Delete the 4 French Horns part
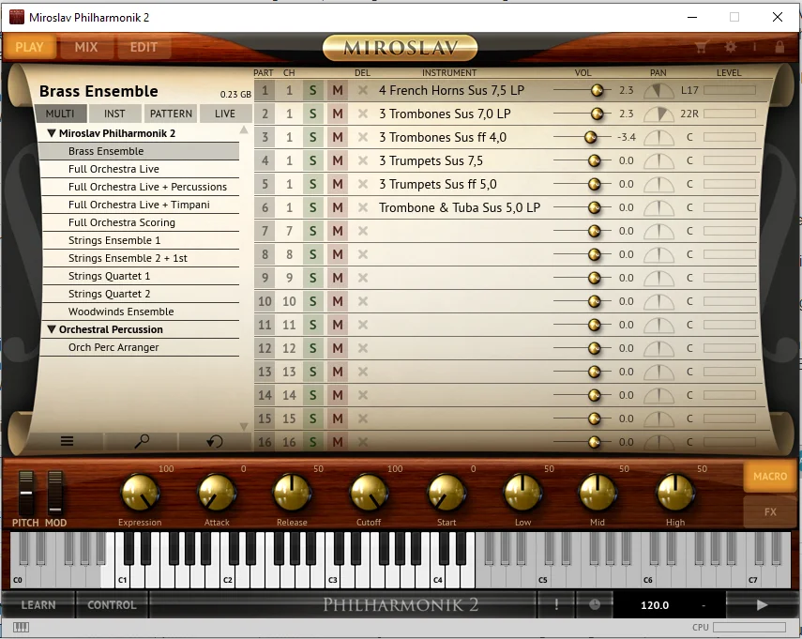 [x=363, y=91]
